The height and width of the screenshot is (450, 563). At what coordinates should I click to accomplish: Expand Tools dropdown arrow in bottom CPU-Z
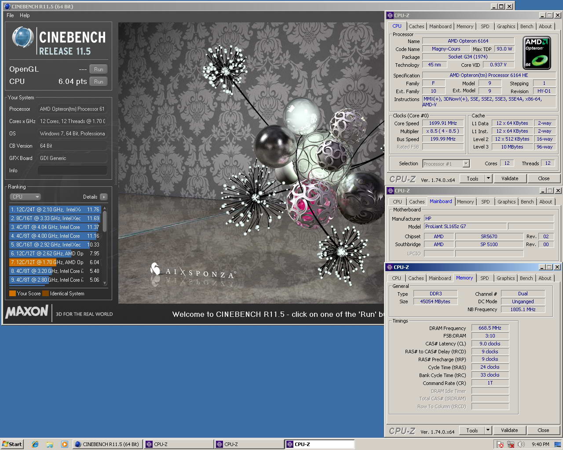click(488, 430)
